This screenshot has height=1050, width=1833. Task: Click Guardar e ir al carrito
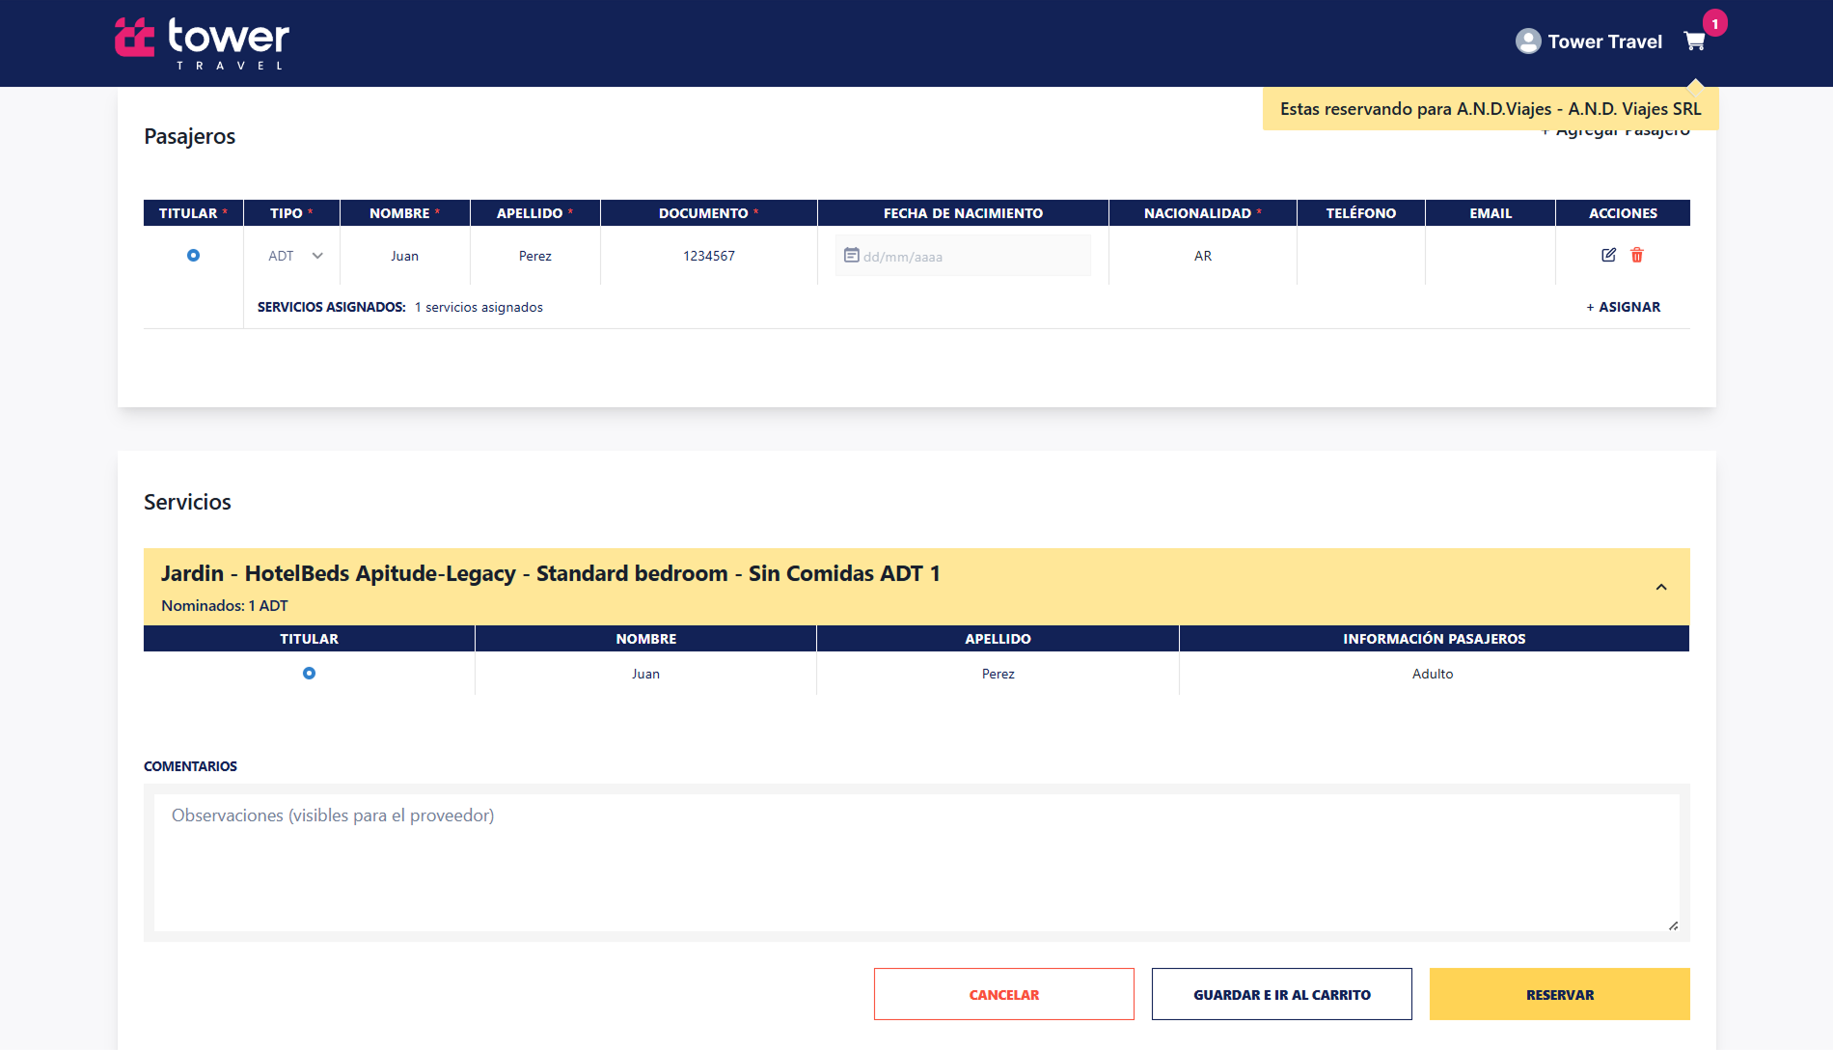click(1282, 994)
